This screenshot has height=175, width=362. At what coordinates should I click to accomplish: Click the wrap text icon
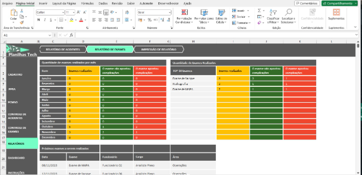[x=127, y=12]
